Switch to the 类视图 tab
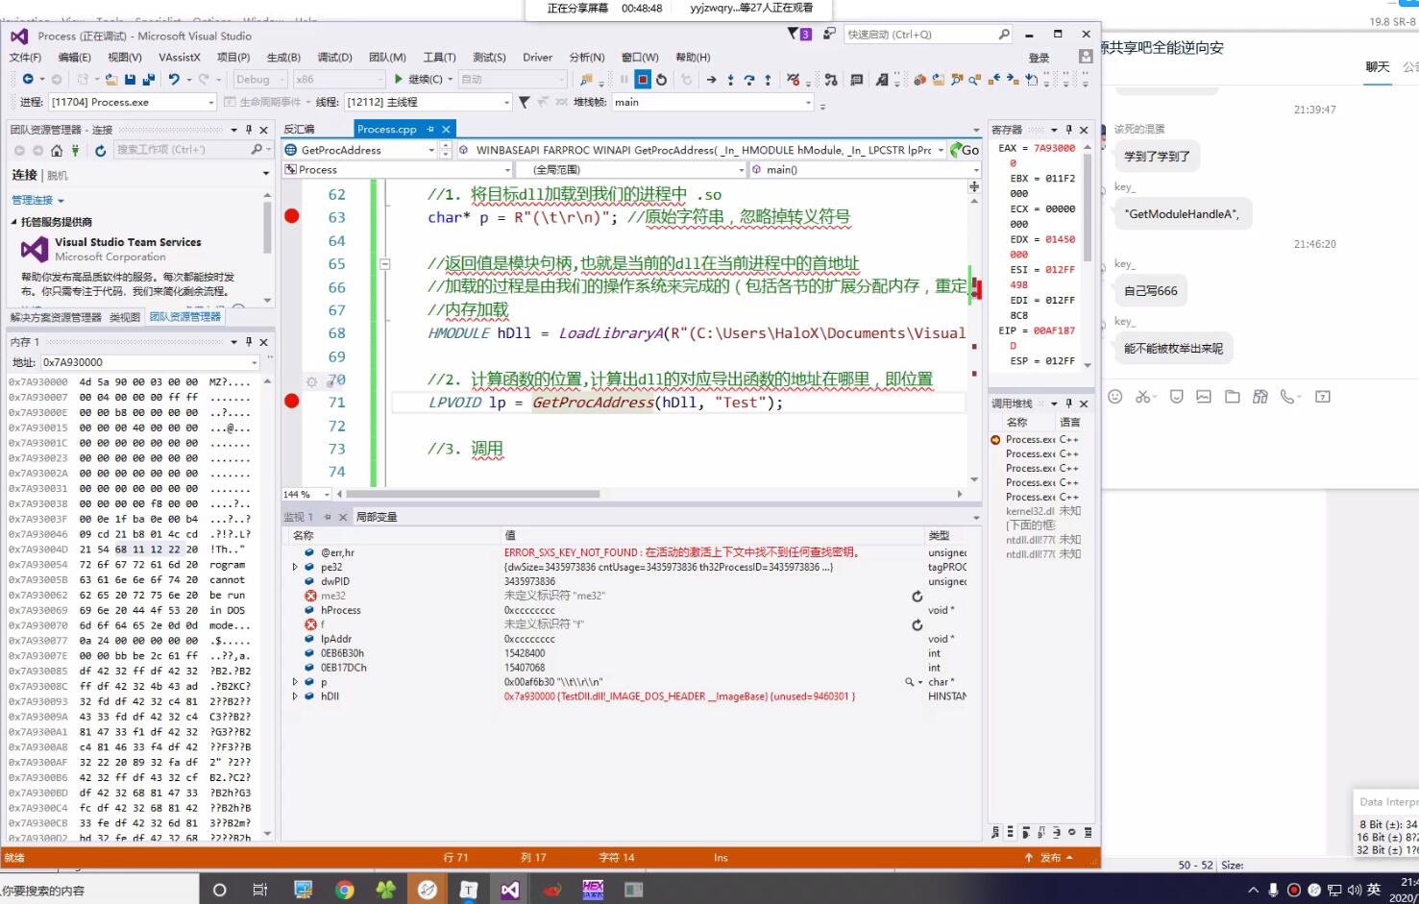The width and height of the screenshot is (1419, 904). (124, 317)
